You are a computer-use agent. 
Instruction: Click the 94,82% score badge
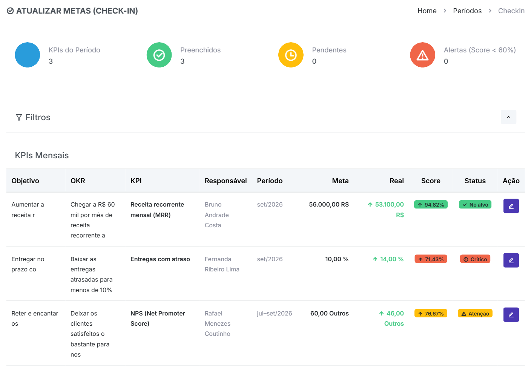[431, 204]
